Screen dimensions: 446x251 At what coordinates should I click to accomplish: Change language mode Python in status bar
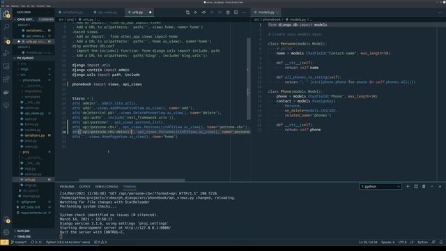click(422, 242)
